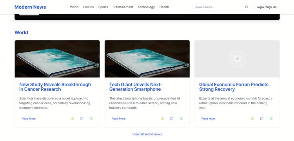This screenshot has width=294, height=141.
Task: Click the Modern News logo
Action: [30, 7]
